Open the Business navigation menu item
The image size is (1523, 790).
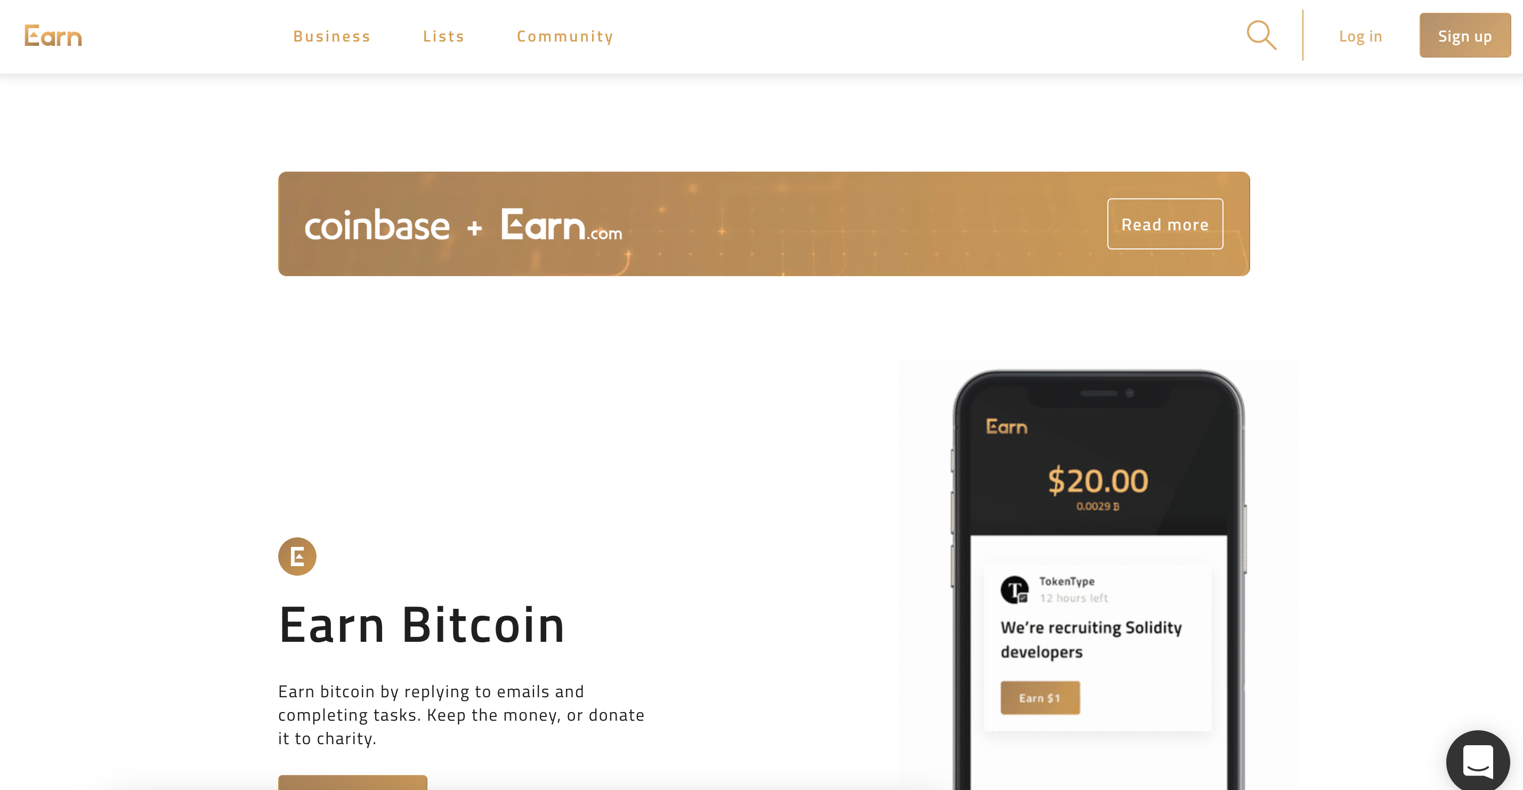point(331,35)
